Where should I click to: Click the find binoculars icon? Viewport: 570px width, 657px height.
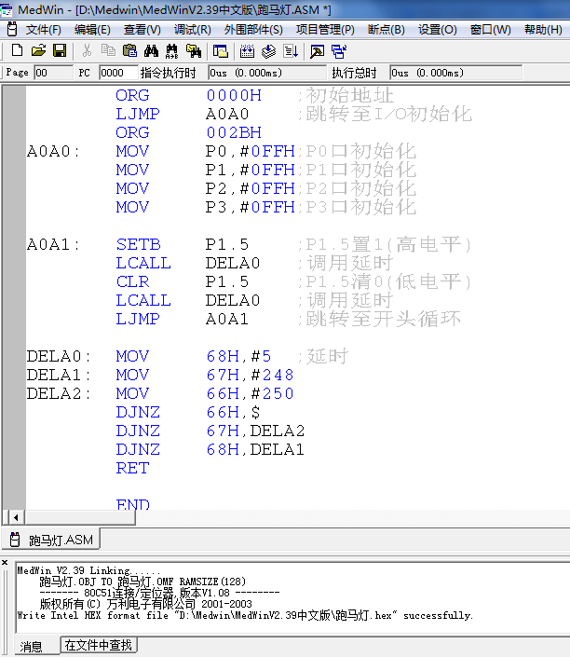point(151,50)
